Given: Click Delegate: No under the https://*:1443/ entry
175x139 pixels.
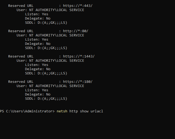Looking at the screenshot, I should click(x=38, y=69).
